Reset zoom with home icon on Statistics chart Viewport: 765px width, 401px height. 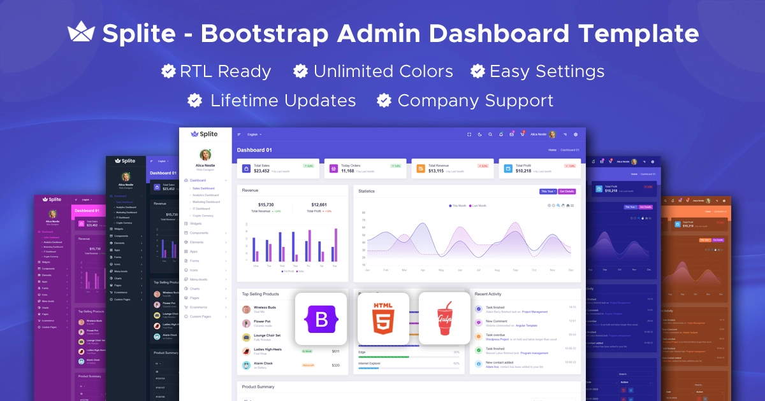[567, 206]
